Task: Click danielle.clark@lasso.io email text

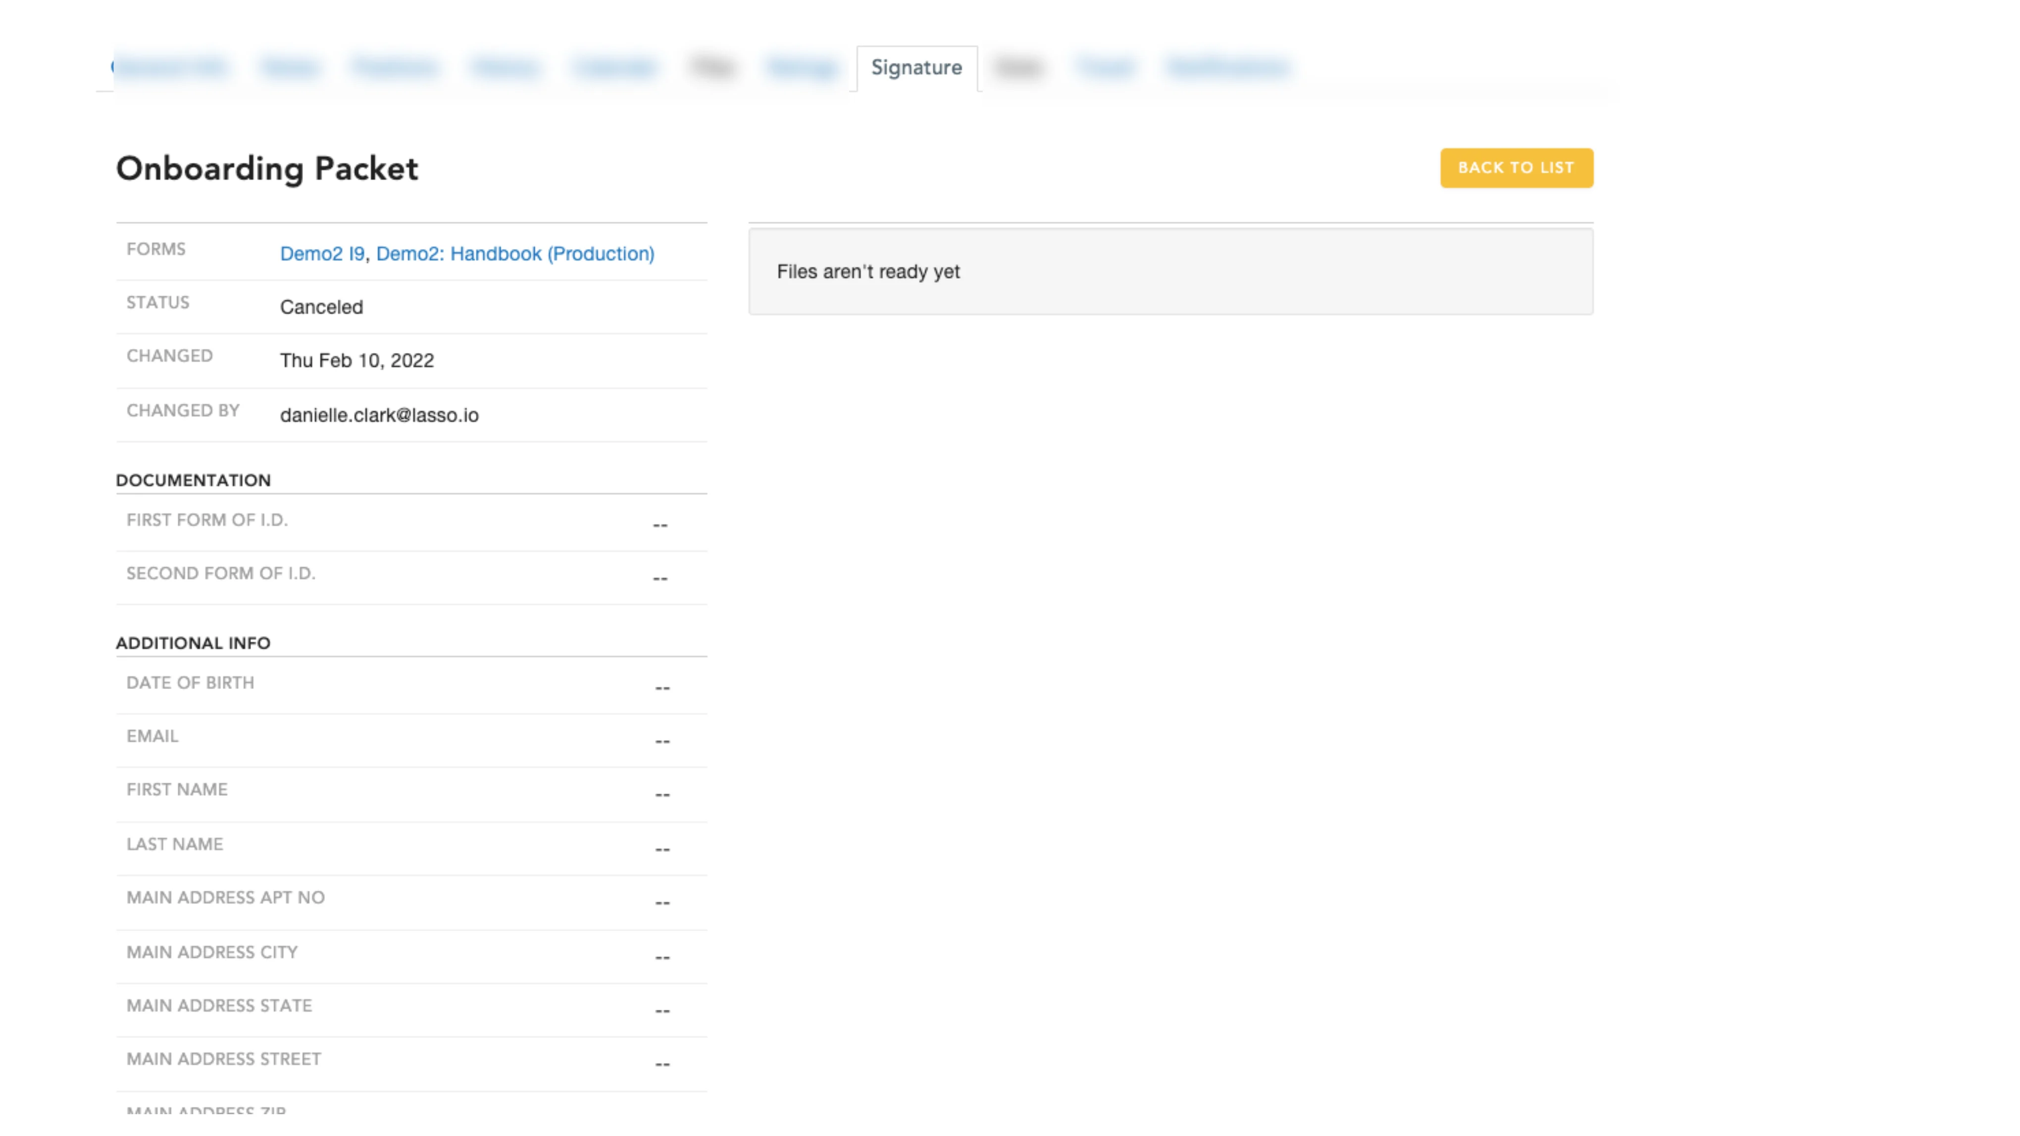Action: pos(379,415)
